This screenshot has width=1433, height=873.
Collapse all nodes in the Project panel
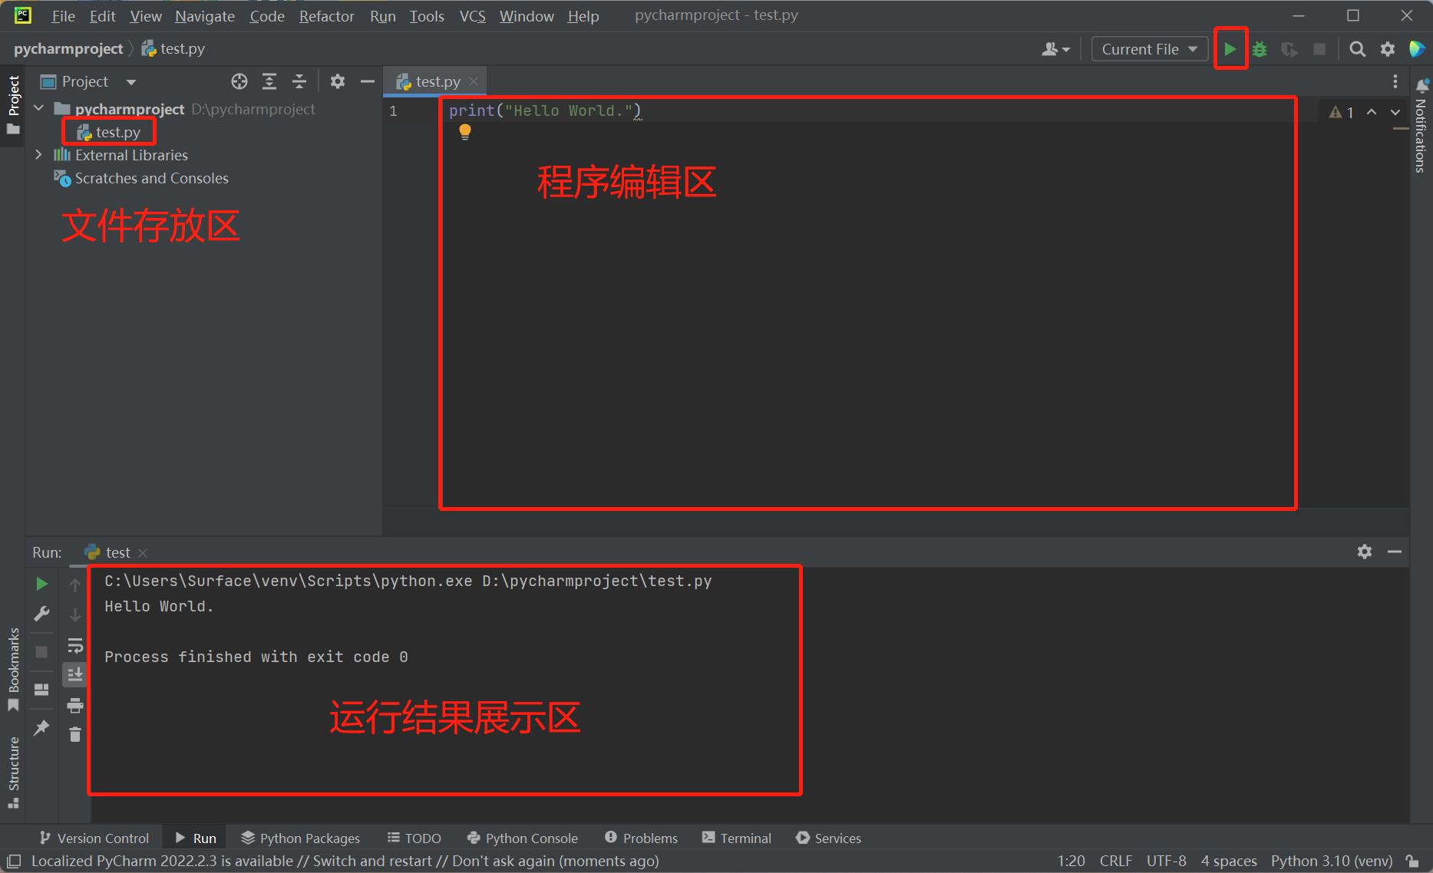click(299, 81)
